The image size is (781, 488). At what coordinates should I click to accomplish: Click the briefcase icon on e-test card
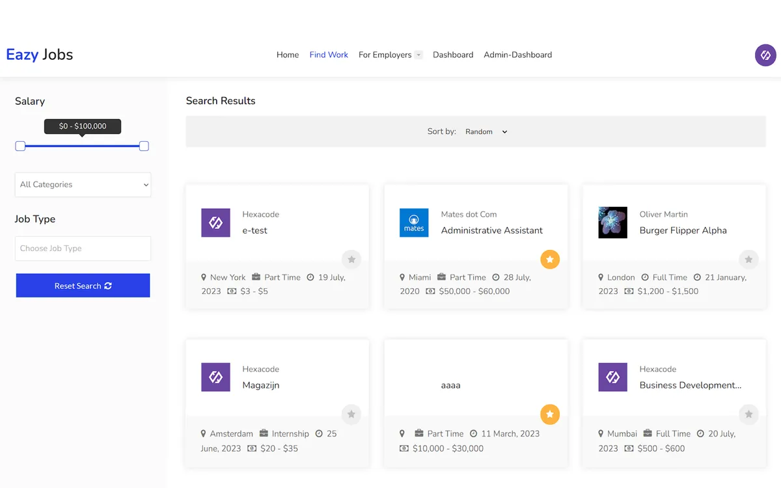coord(256,277)
